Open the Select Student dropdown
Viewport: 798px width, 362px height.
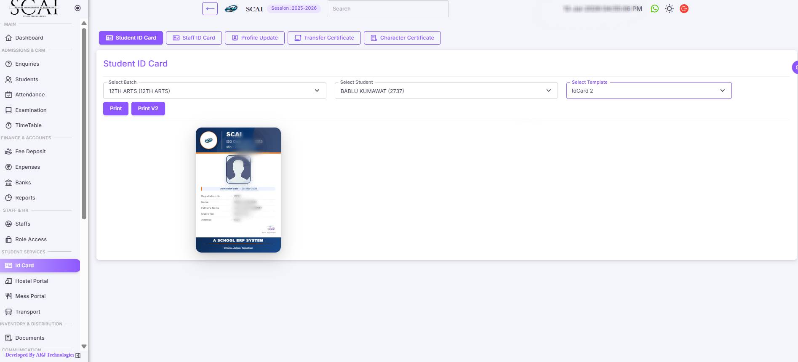click(x=446, y=90)
